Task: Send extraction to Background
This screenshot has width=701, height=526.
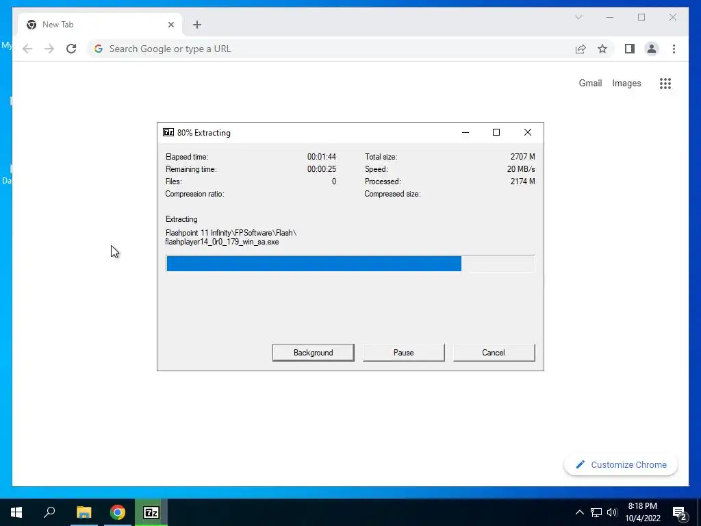Action: click(313, 353)
